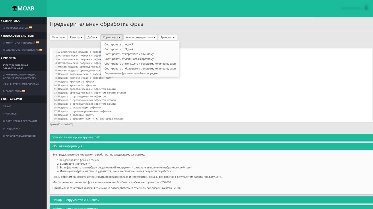Open the F.A.Q. page
Image resolution: width=373 pixels, height=209 pixels.
(8, 106)
